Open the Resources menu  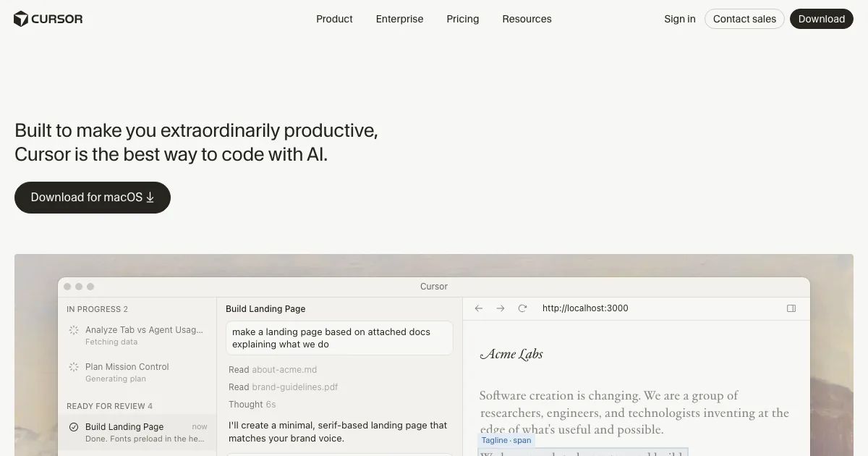point(527,19)
